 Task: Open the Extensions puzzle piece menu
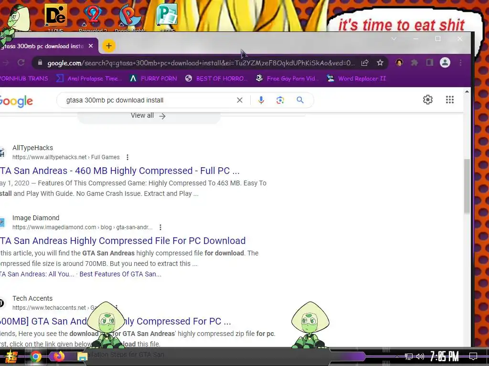coord(415,63)
